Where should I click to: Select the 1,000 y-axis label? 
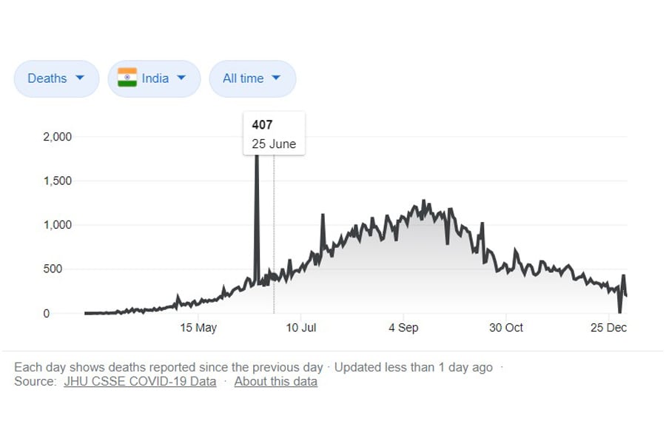[56, 225]
